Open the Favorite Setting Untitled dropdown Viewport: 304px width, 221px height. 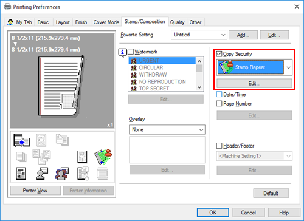[199, 35]
